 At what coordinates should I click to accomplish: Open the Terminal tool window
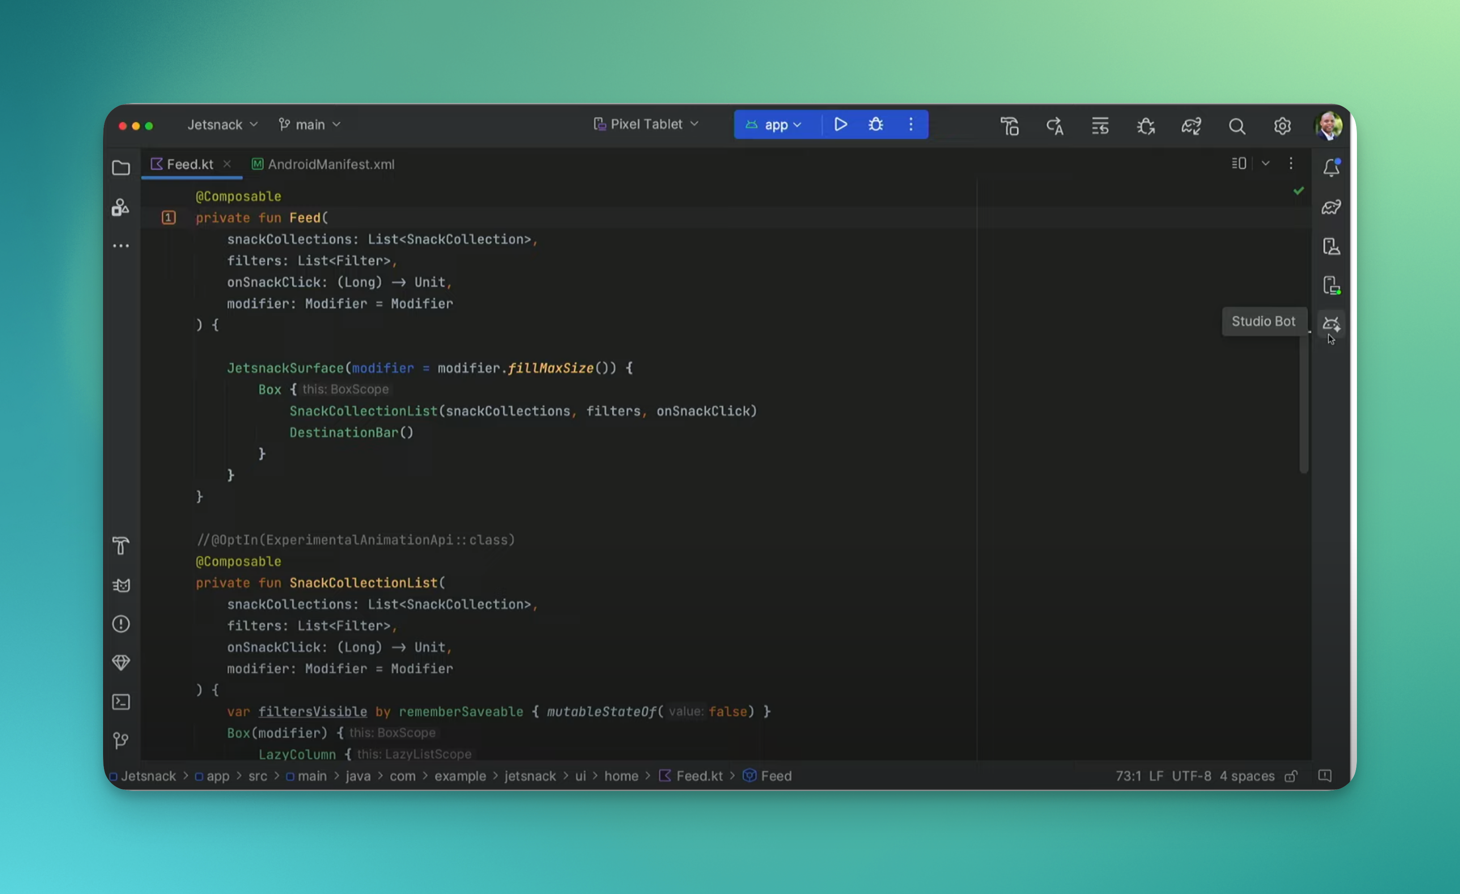tap(121, 701)
